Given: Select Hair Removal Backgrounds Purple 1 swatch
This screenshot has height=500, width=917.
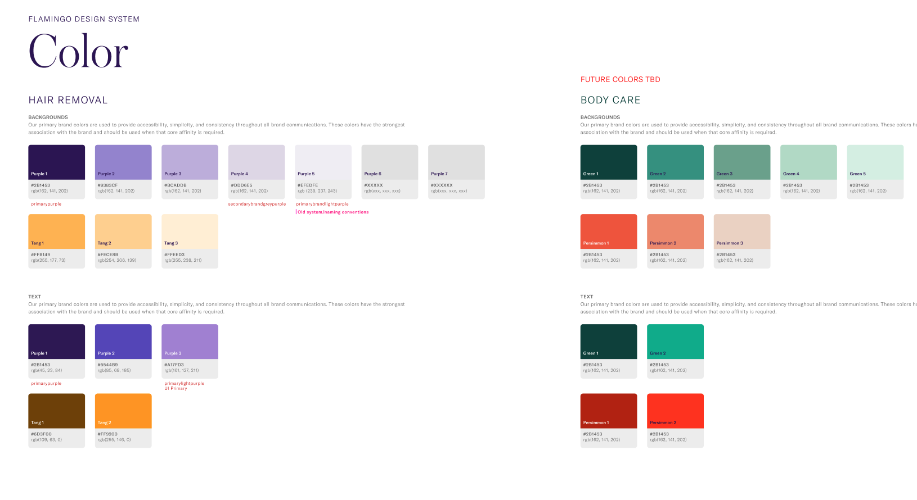Looking at the screenshot, I should tap(57, 172).
